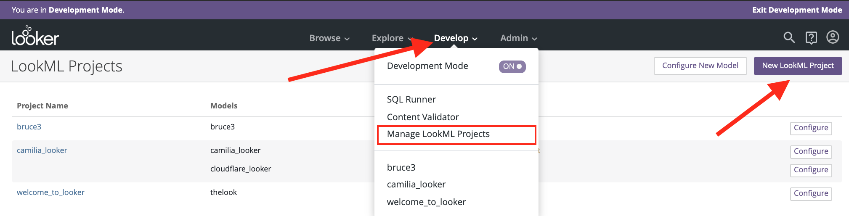Open camilia_looker from the Develop menu
This screenshot has width=849, height=216.
point(416,184)
